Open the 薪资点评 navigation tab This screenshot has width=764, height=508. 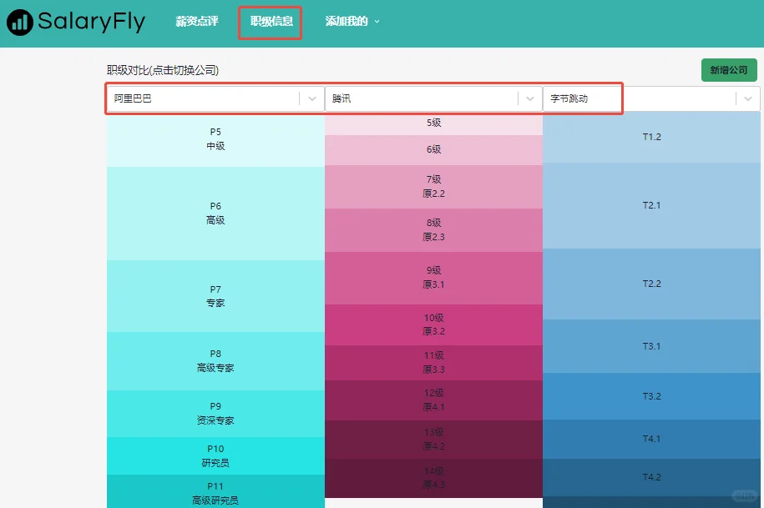click(197, 22)
